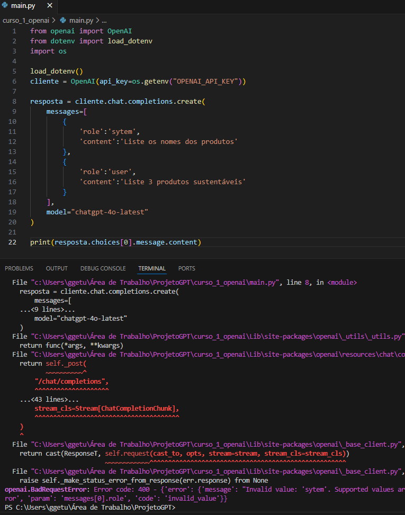
Task: Click the 'sytem' role string on line 11
Action: (122, 132)
